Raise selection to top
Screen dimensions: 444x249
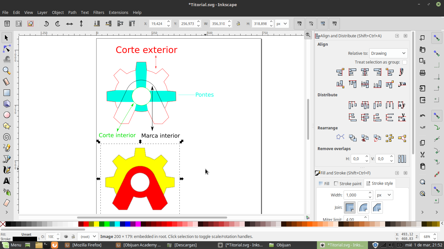pos(132,24)
